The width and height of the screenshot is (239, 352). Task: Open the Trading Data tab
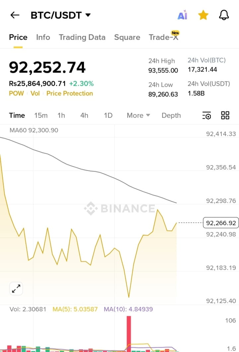click(x=82, y=37)
